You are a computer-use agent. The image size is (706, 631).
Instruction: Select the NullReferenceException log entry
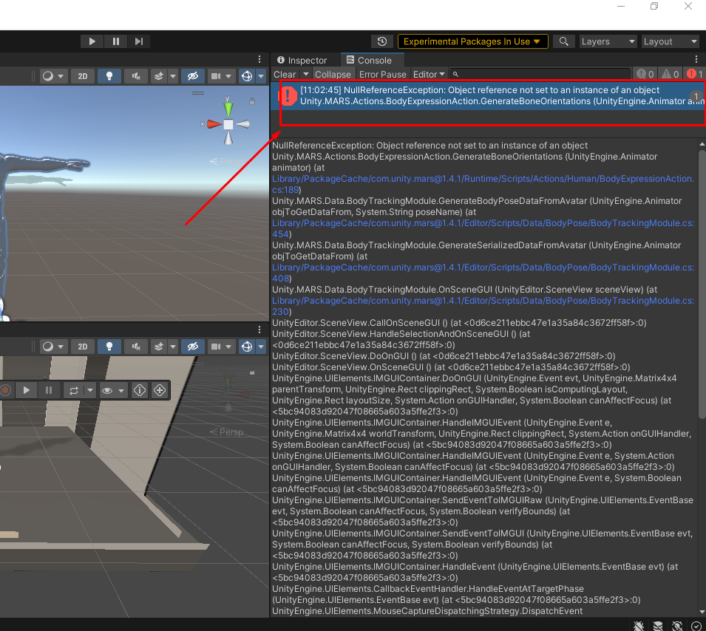pyautogui.click(x=488, y=96)
